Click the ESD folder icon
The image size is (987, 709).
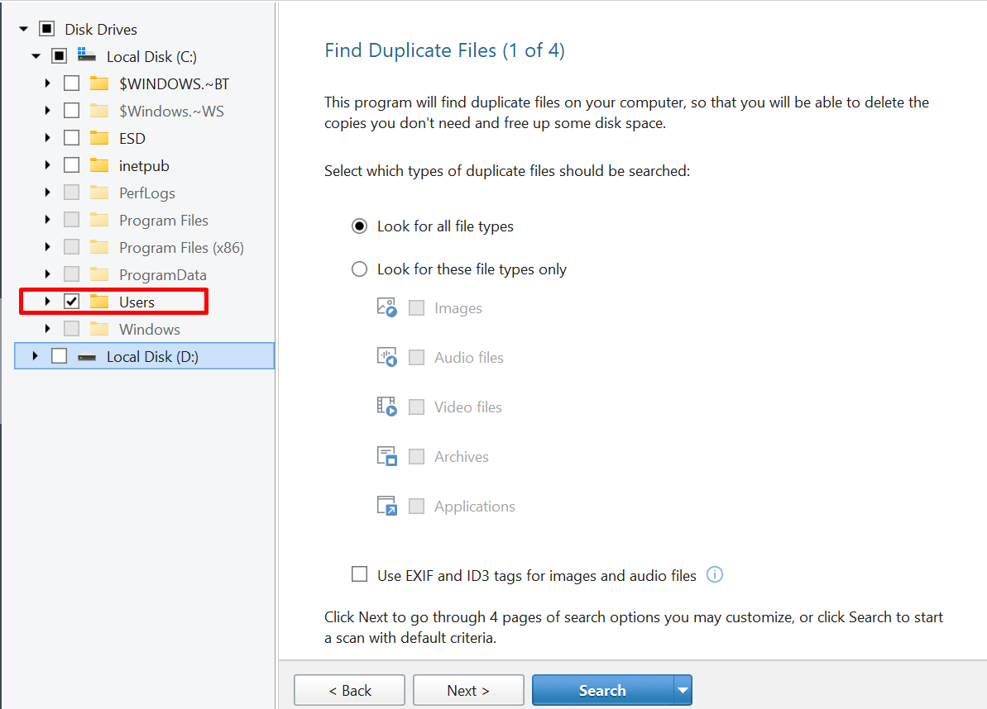click(x=99, y=138)
